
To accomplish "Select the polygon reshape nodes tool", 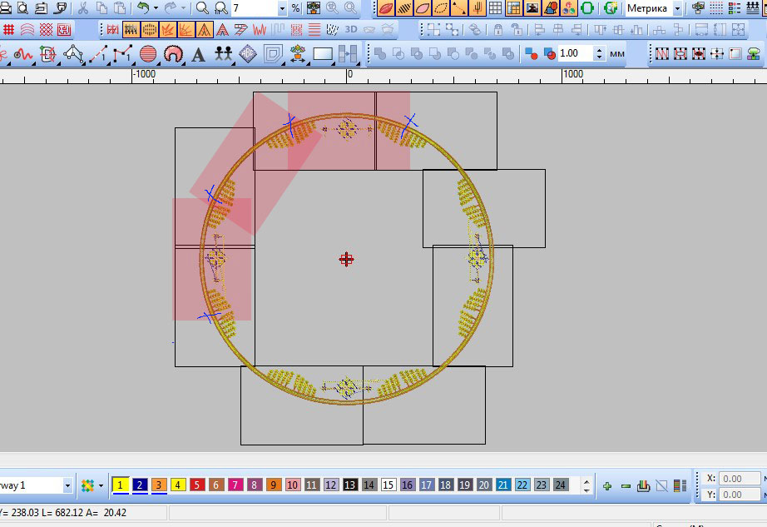I will 73,54.
